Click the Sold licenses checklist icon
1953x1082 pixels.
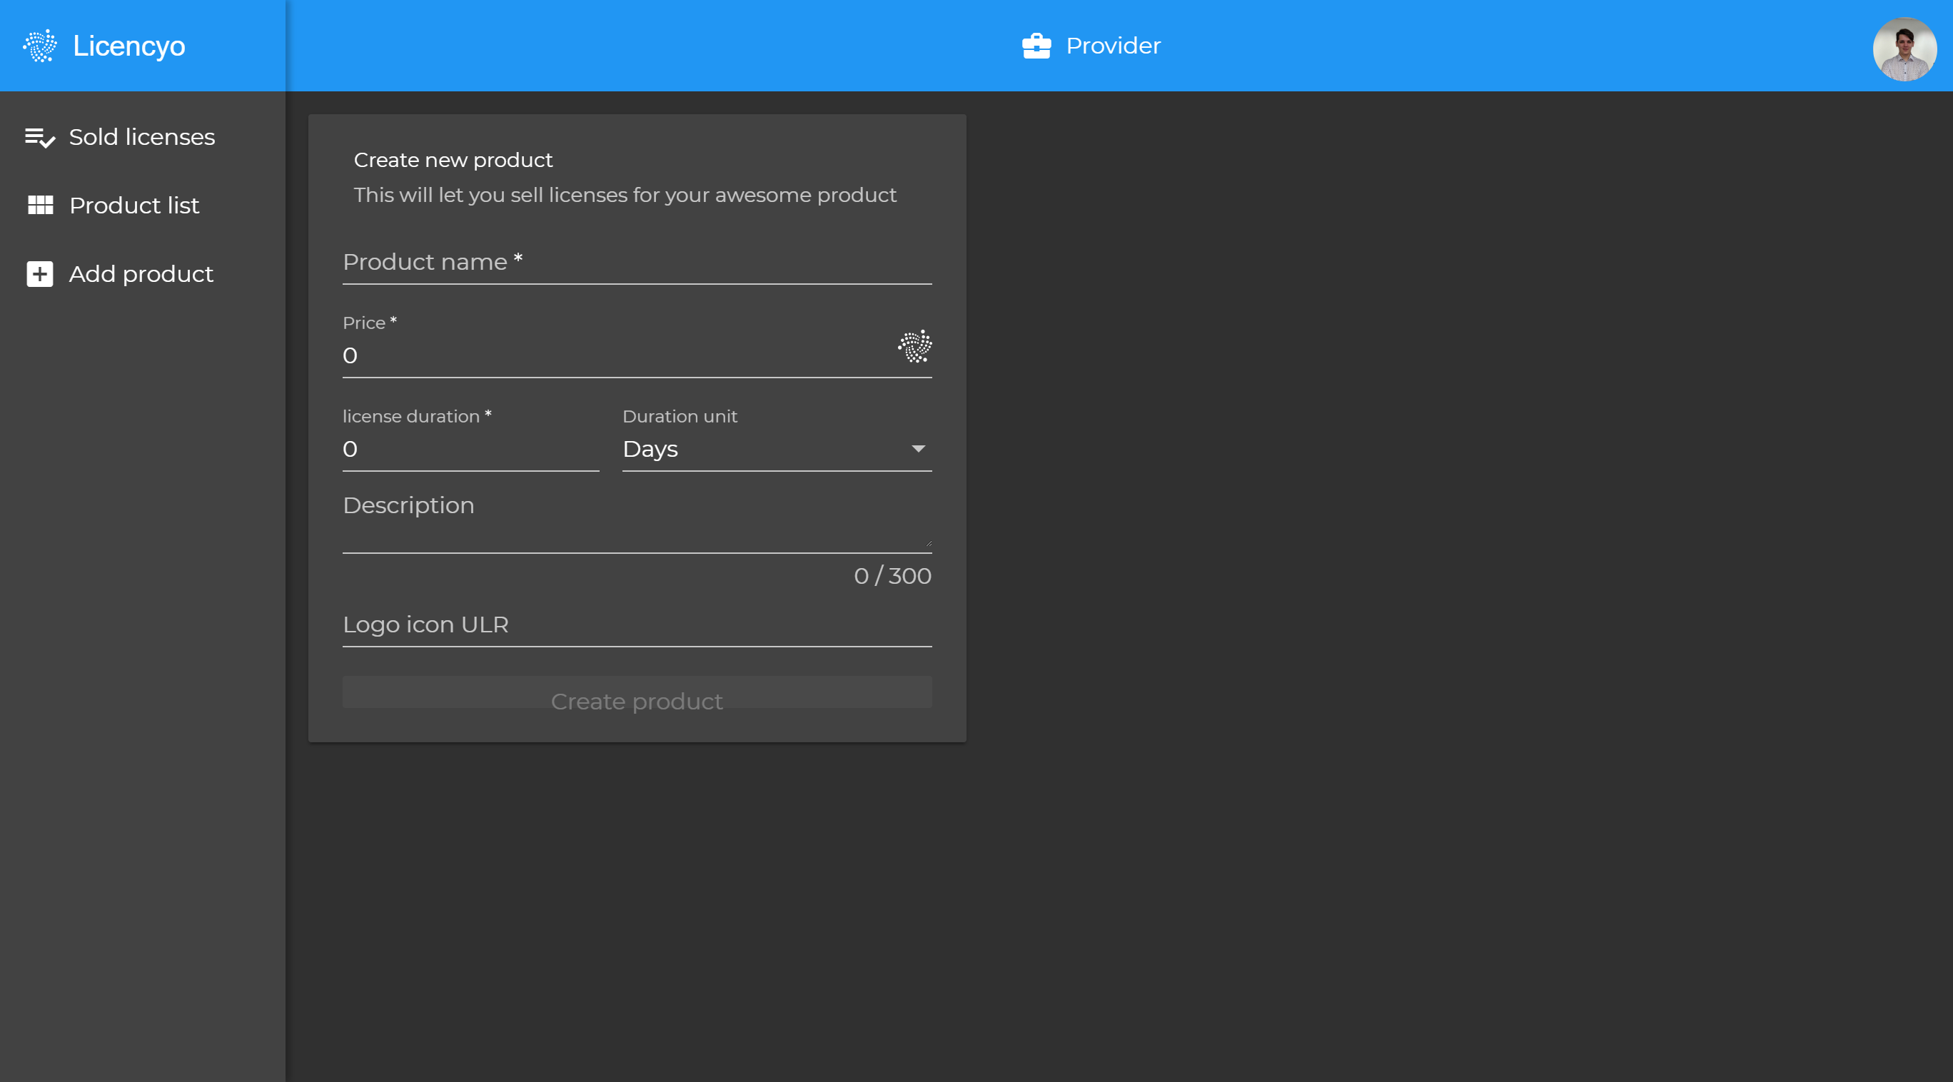(x=39, y=137)
